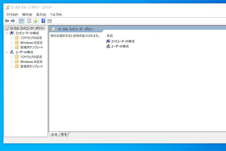Select コンピューターの構成 label in tree
This screenshot has height=151, width=226.
(27, 33)
